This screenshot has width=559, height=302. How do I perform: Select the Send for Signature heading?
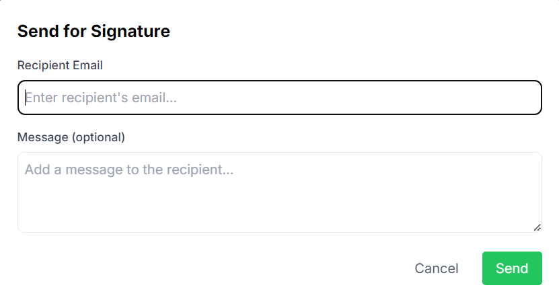[x=94, y=31]
